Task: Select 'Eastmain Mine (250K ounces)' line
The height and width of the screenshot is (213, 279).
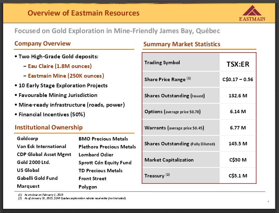Action: (66, 76)
